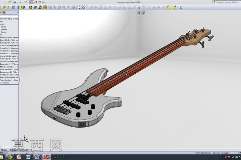241x160 pixels.
Task: Click the gray T-shaped screw icon
Action: pyautogui.click(x=18, y=7)
